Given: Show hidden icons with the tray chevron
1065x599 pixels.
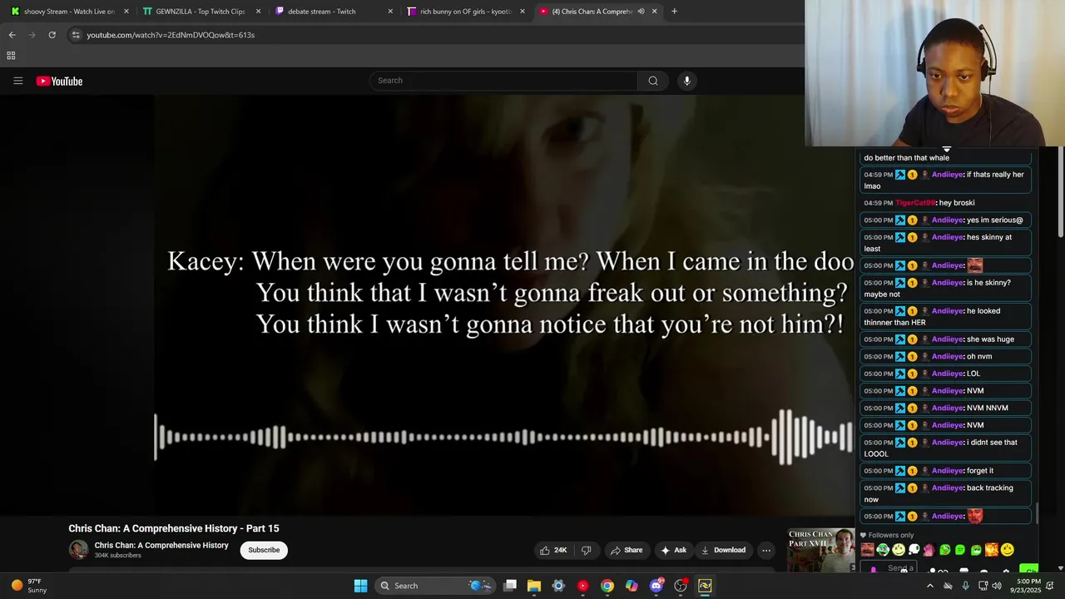Looking at the screenshot, I should pos(930,586).
